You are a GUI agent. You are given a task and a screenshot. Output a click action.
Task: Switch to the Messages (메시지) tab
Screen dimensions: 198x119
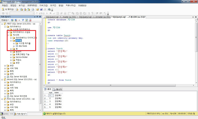pos(57,89)
